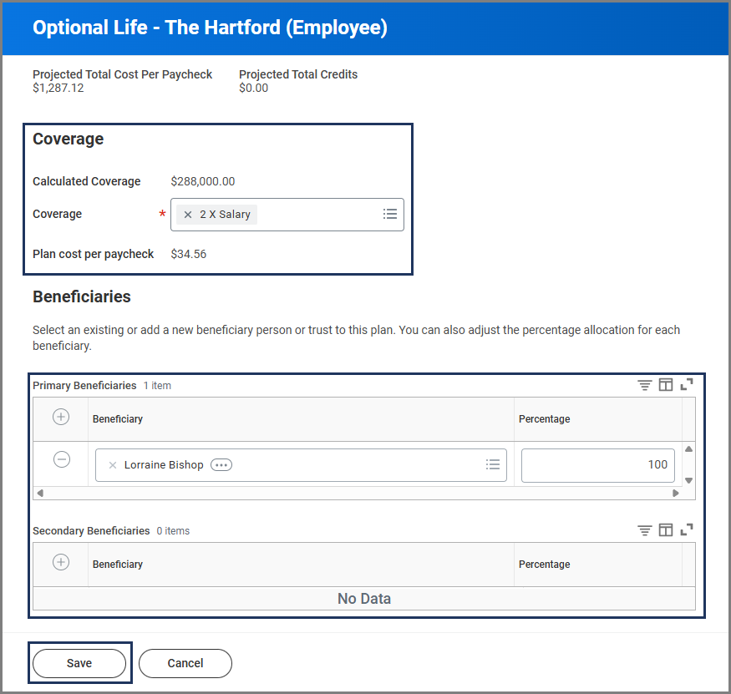Add a new secondary beneficiary row

61,562
